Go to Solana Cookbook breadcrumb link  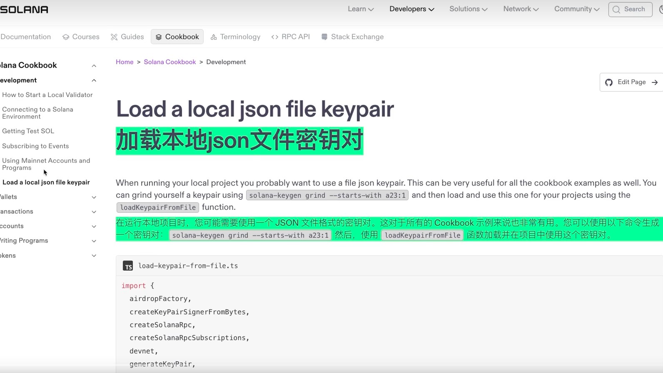[170, 62]
